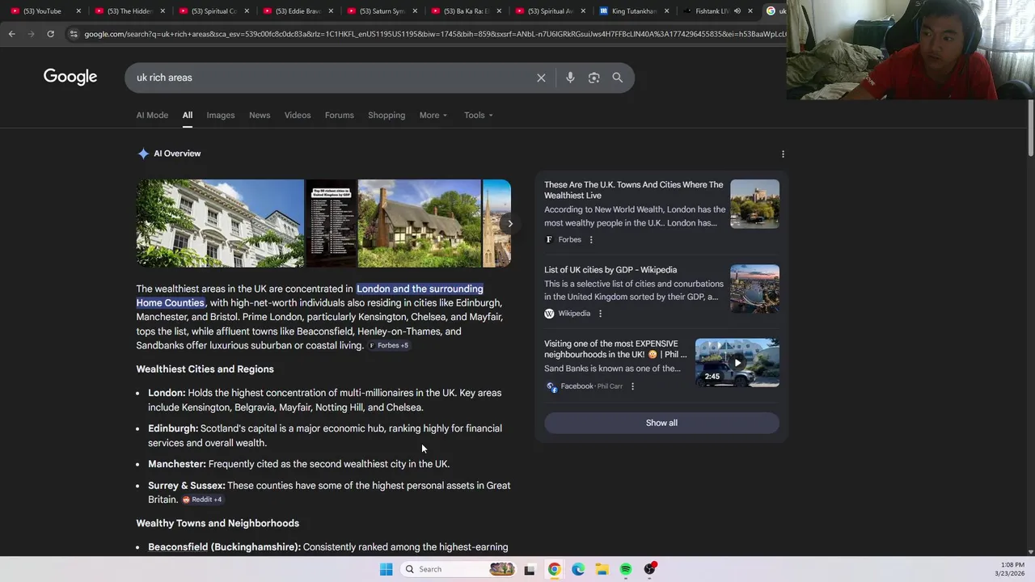The width and height of the screenshot is (1035, 582).
Task: Switch to Saturn Sym browser tab
Action: tap(382, 11)
